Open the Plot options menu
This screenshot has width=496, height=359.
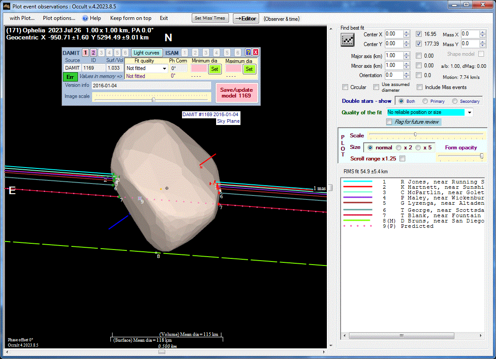click(59, 18)
